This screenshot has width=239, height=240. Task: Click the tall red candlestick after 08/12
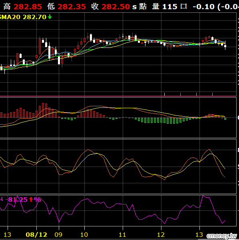(40, 46)
